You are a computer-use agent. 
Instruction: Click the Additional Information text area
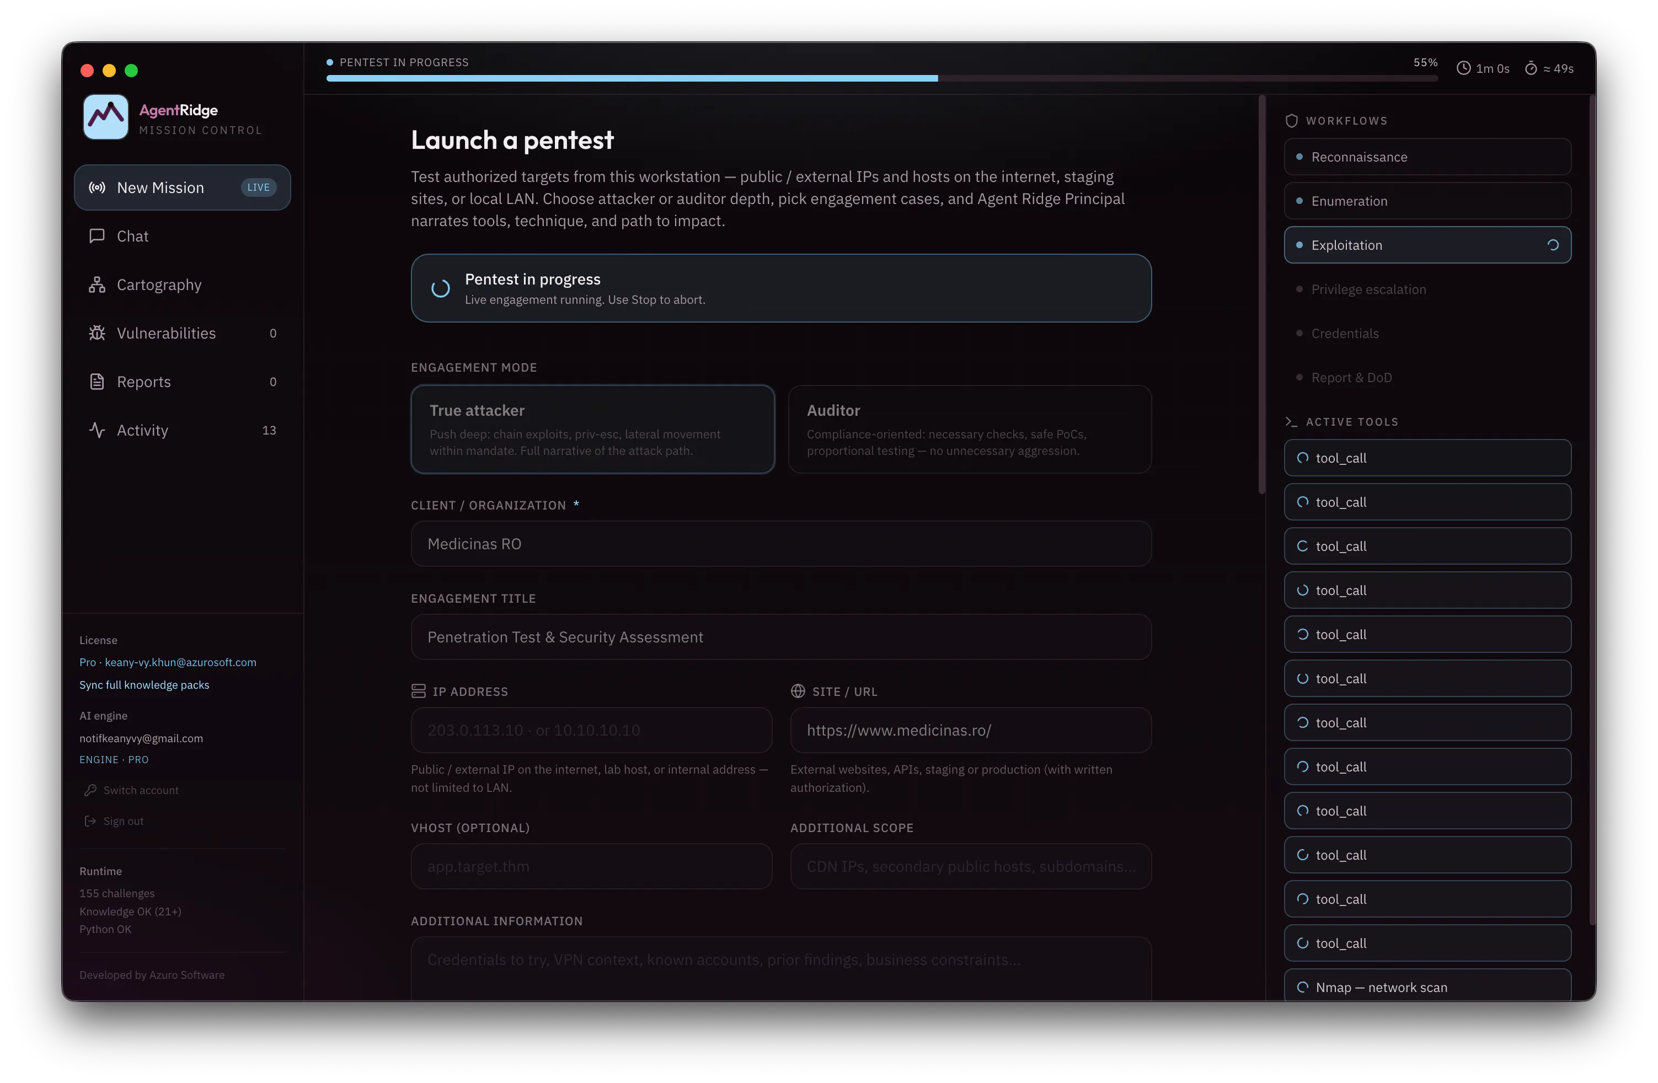click(x=781, y=969)
